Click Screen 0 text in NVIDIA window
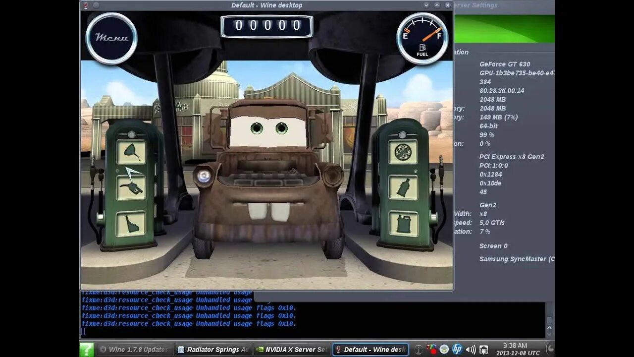 coord(493,246)
